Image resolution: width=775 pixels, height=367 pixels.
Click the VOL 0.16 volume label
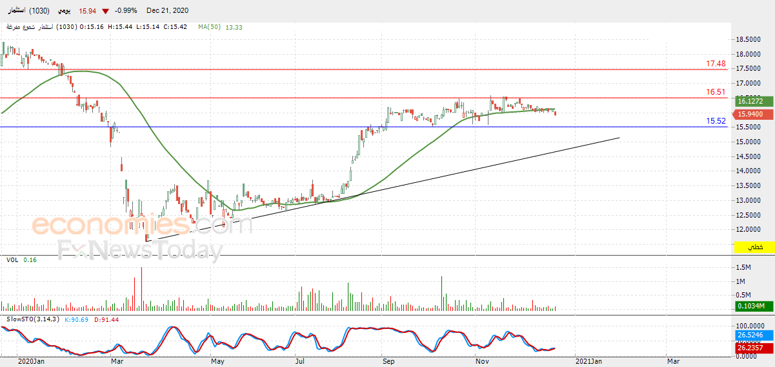[21, 259]
